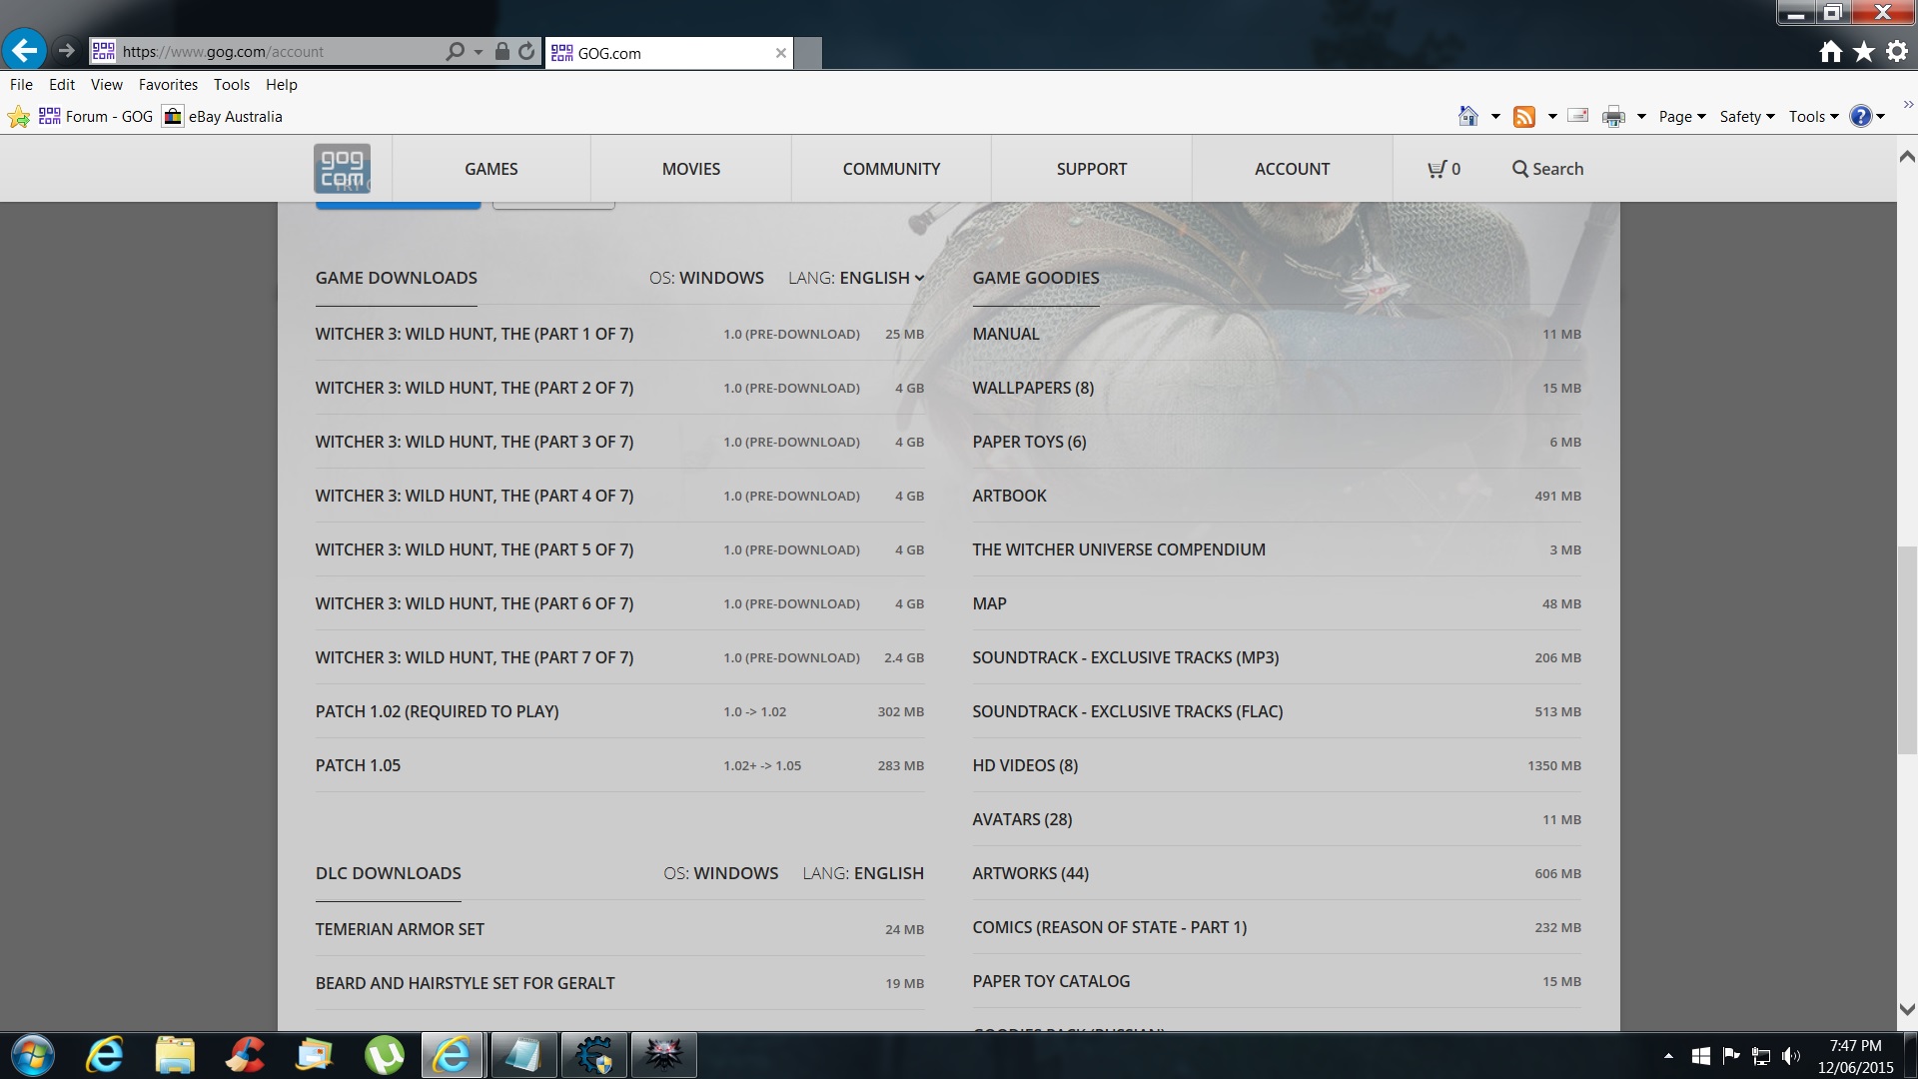The width and height of the screenshot is (1918, 1079).
Task: Open GAMES in GOG navigation
Action: coord(491,169)
